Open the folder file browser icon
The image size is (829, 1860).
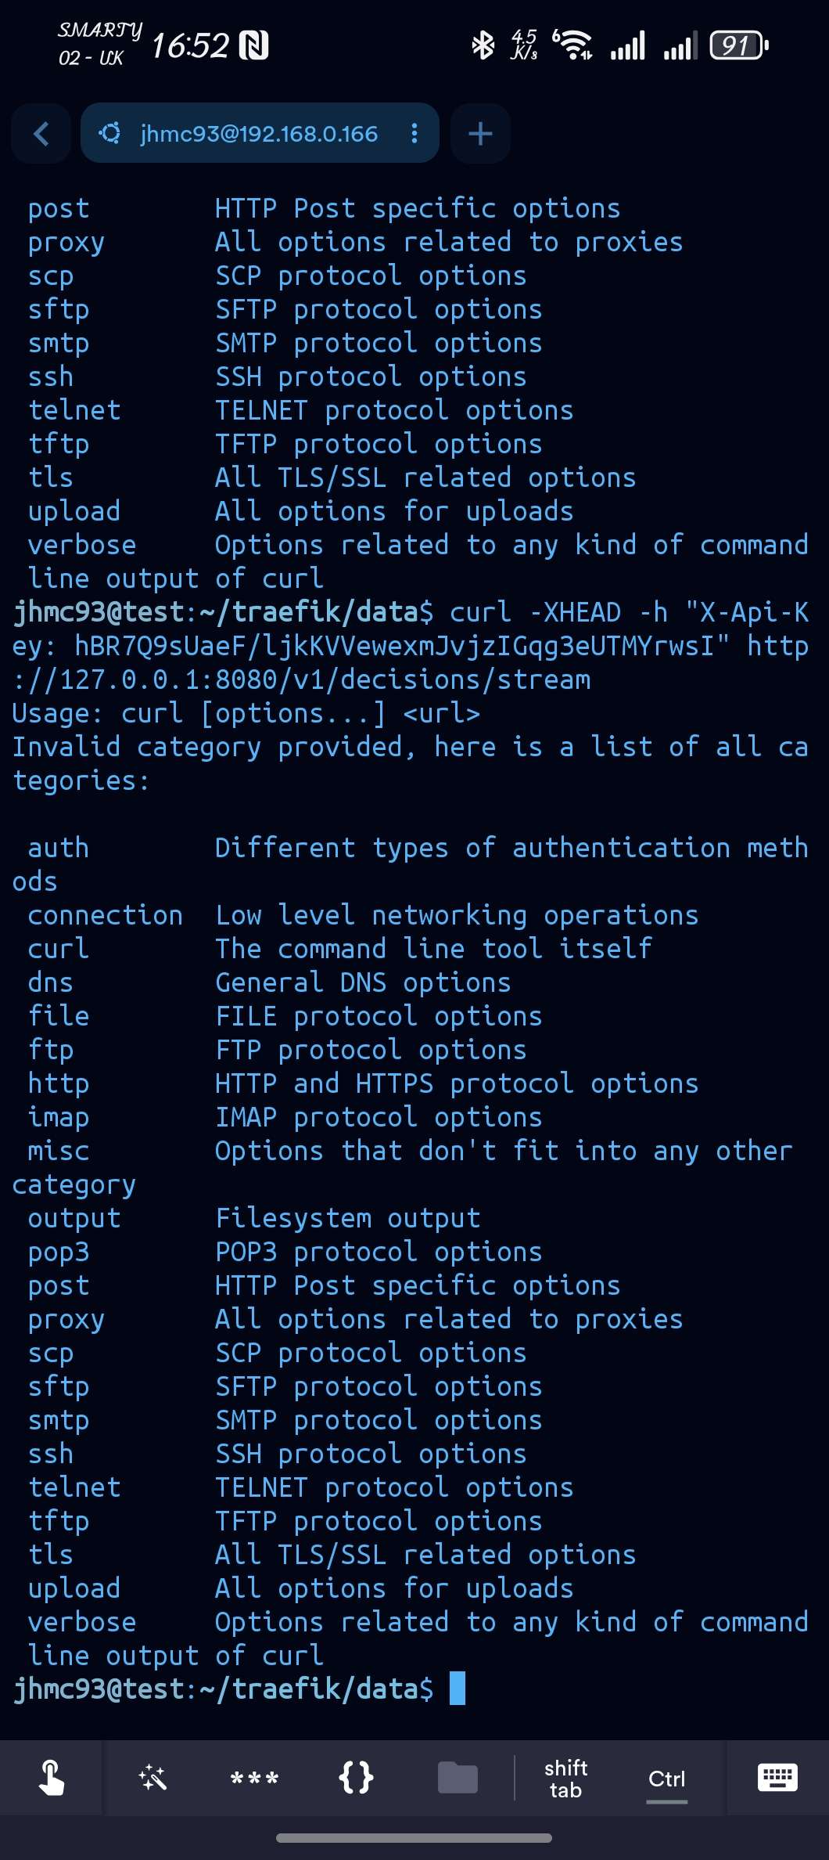click(458, 1778)
